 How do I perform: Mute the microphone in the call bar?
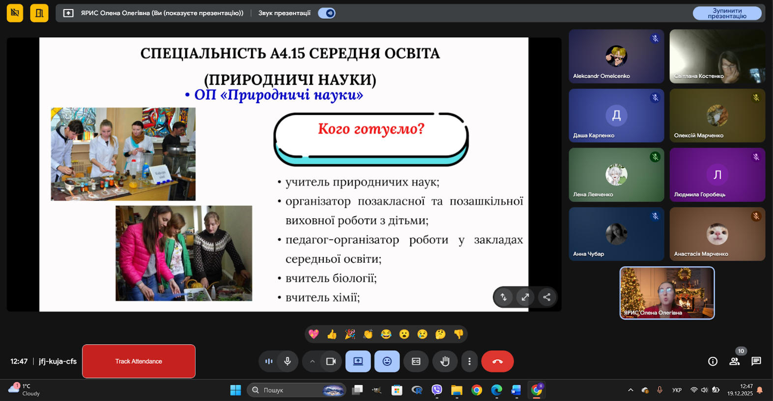click(287, 361)
